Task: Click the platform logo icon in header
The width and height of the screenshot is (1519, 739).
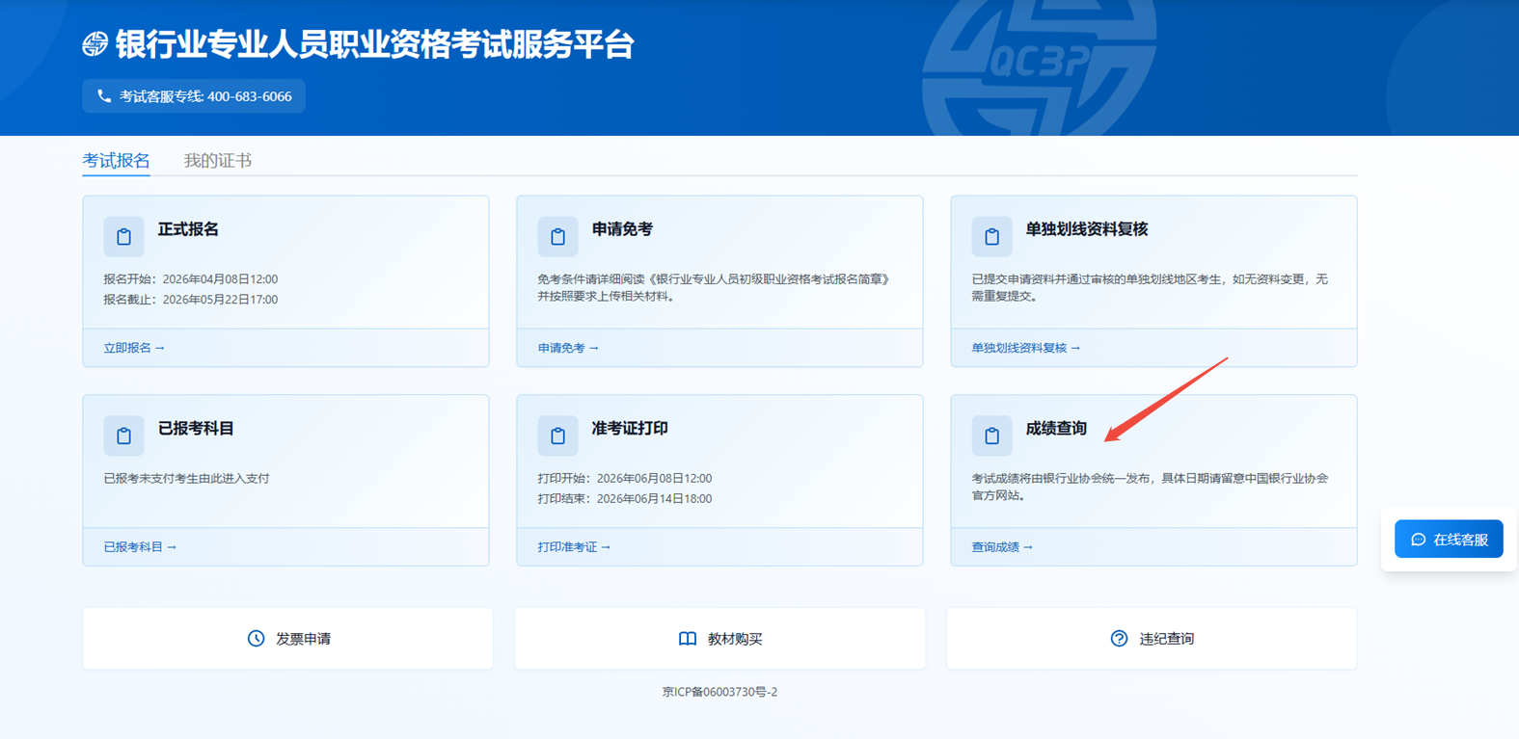Action: (95, 44)
